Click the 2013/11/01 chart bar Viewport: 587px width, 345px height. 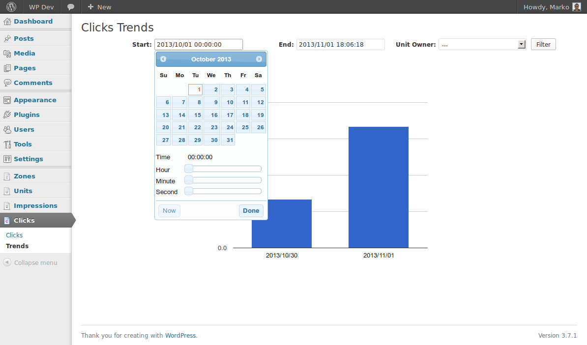[x=379, y=187]
